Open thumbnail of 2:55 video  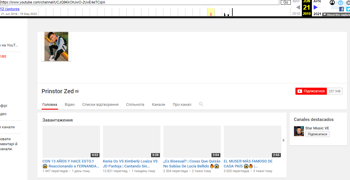(x=253, y=142)
